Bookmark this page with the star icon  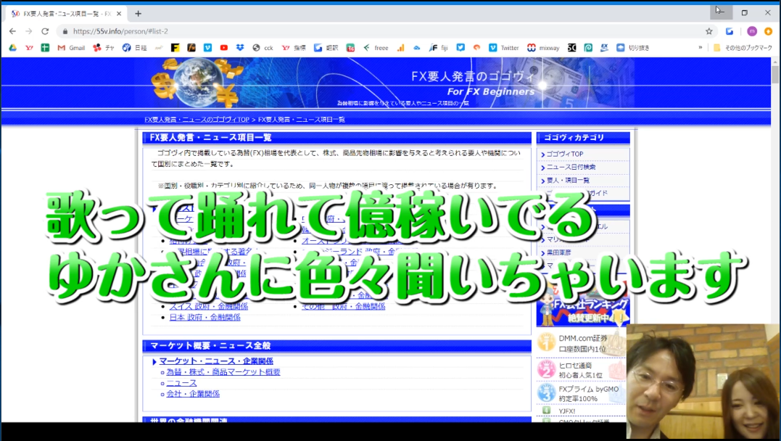tap(708, 31)
